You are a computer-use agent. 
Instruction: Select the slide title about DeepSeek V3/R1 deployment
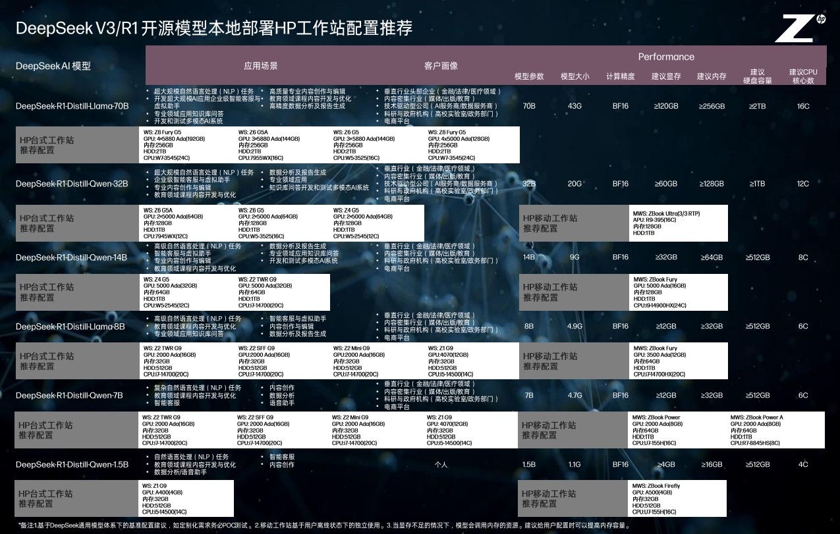pos(214,28)
